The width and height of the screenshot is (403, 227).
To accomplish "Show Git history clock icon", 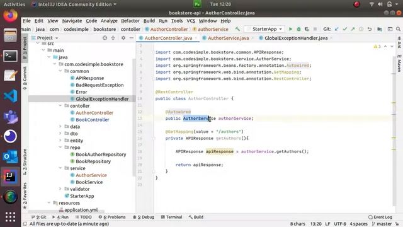I will 361,29.
